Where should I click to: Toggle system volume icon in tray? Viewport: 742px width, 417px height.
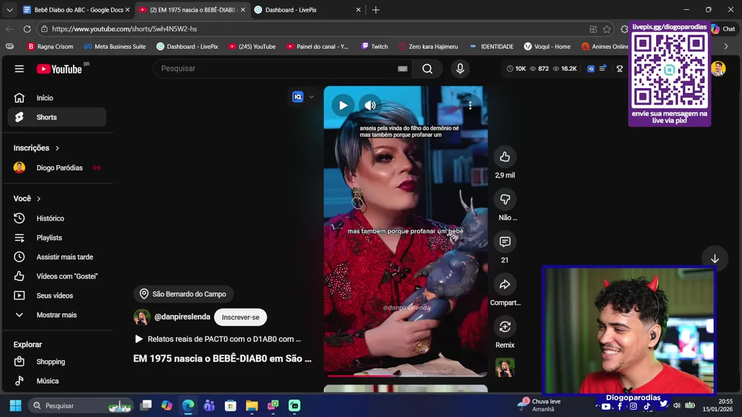tap(676, 405)
